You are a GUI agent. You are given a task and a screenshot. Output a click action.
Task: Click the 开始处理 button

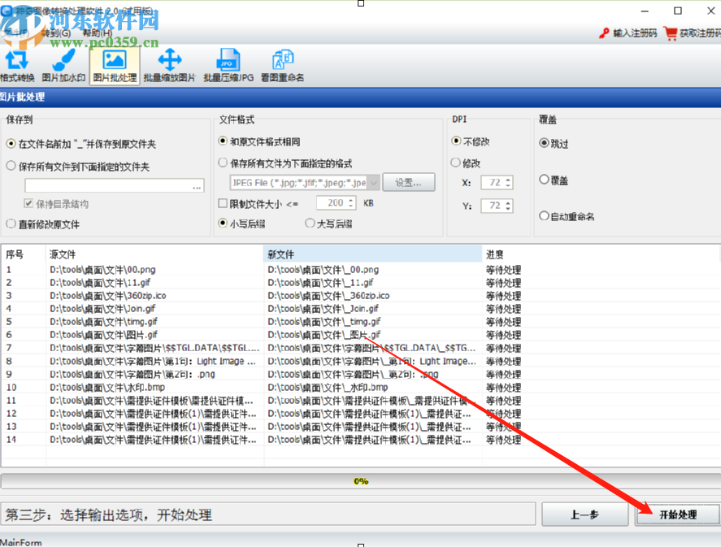pos(675,514)
